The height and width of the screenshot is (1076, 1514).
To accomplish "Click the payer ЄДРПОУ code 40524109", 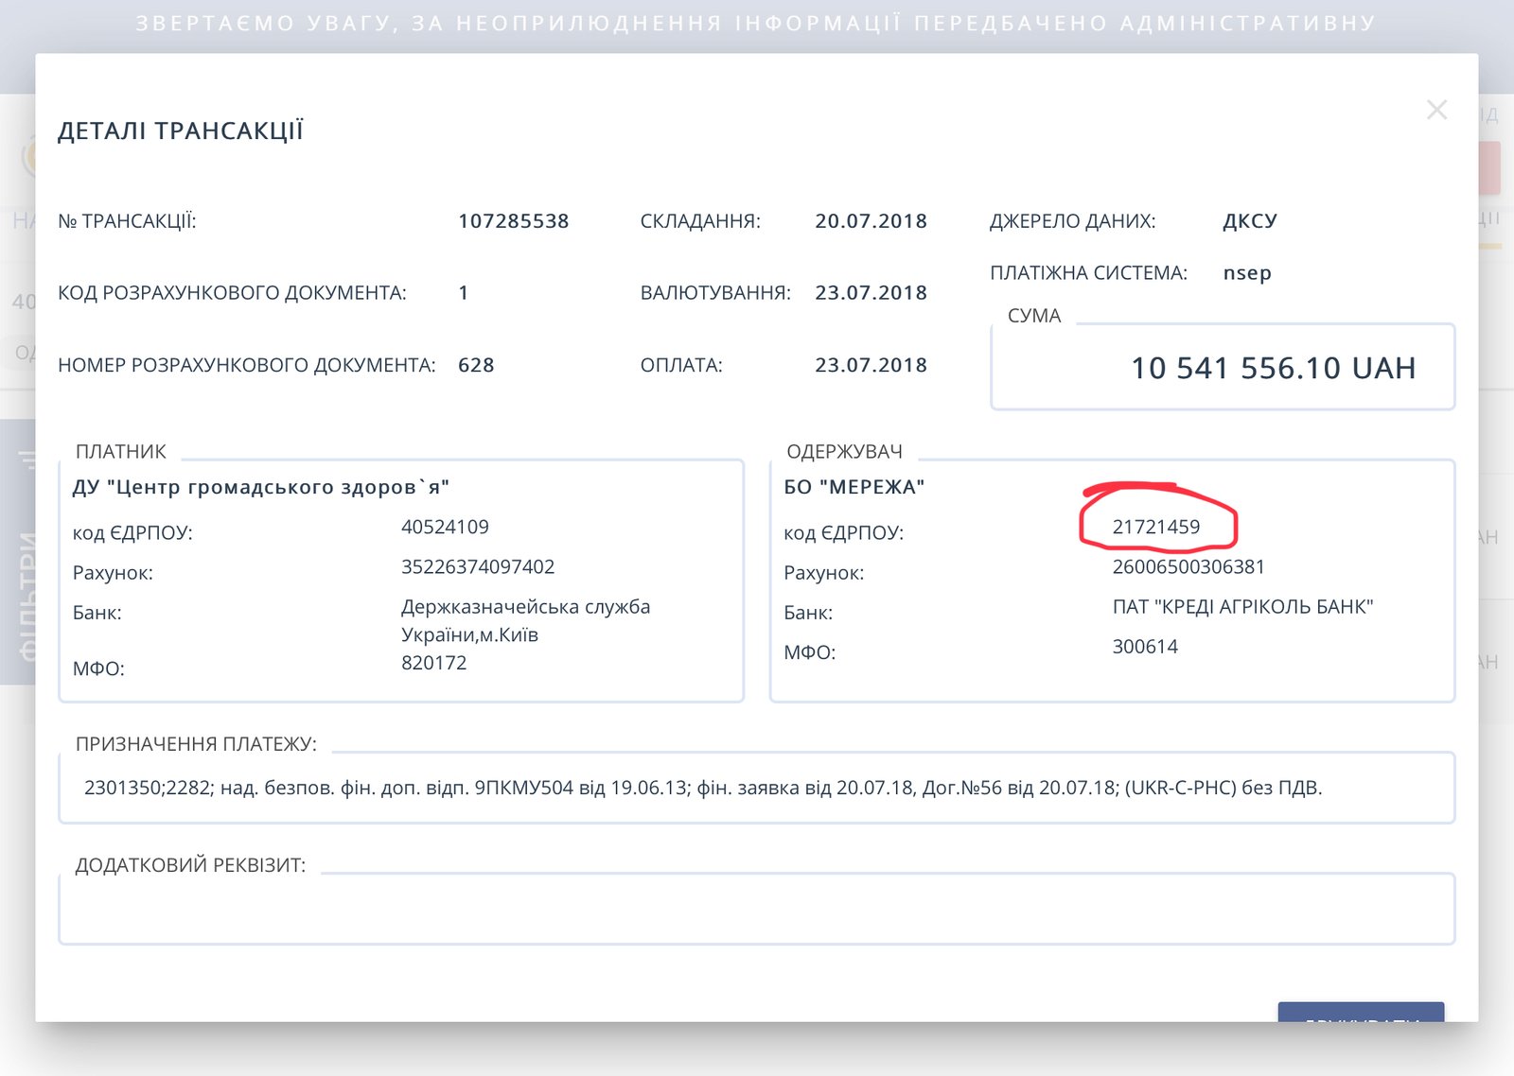I will click(x=445, y=527).
